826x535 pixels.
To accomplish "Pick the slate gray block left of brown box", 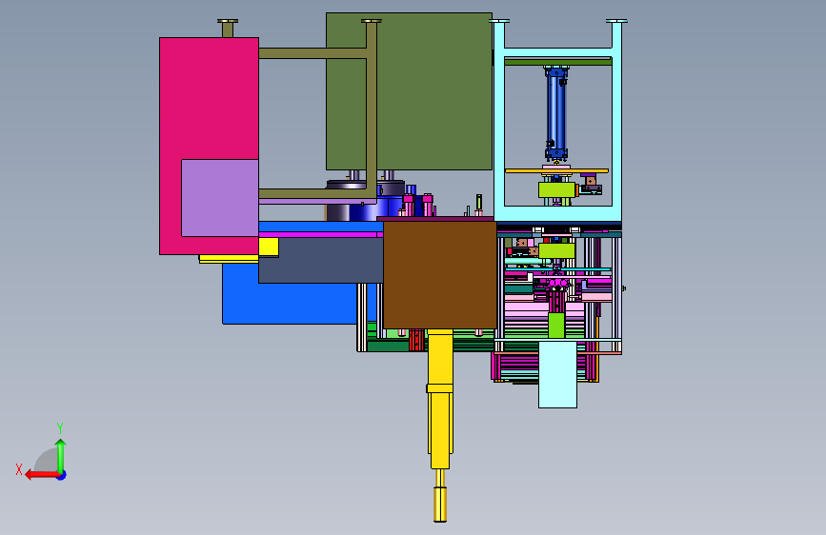I will click(x=320, y=261).
